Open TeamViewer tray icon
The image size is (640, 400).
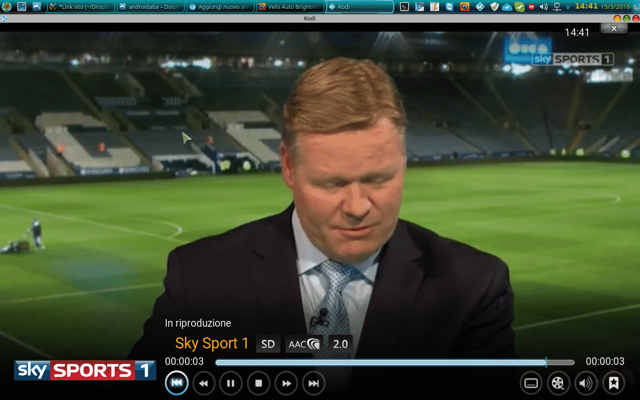[x=450, y=7]
